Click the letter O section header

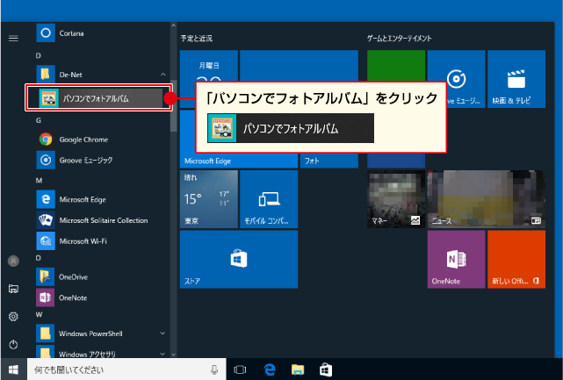point(38,258)
